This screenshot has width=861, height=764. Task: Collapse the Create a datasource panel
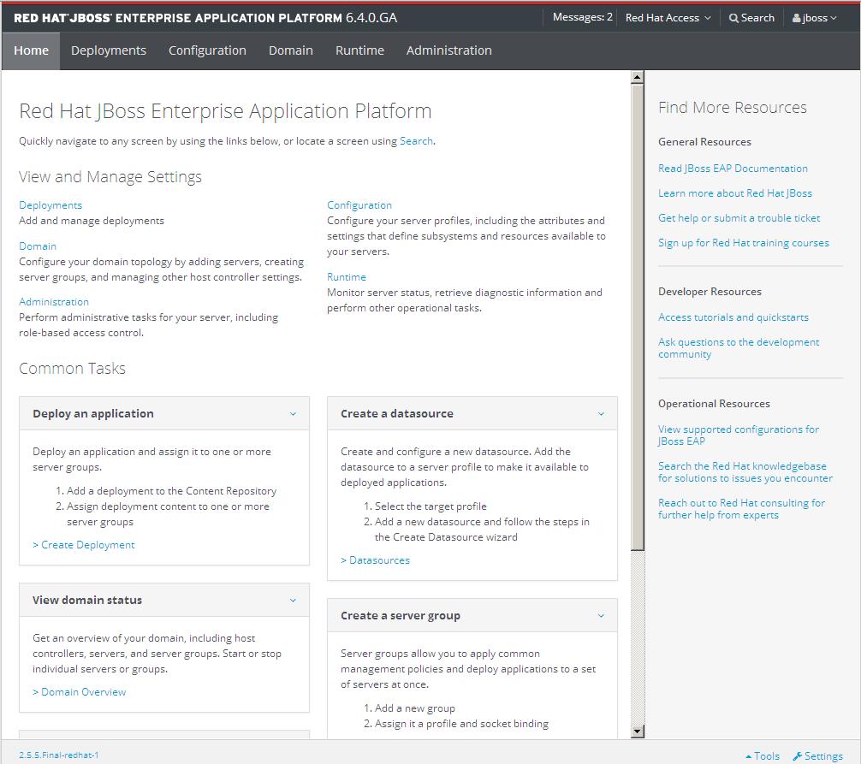click(601, 414)
